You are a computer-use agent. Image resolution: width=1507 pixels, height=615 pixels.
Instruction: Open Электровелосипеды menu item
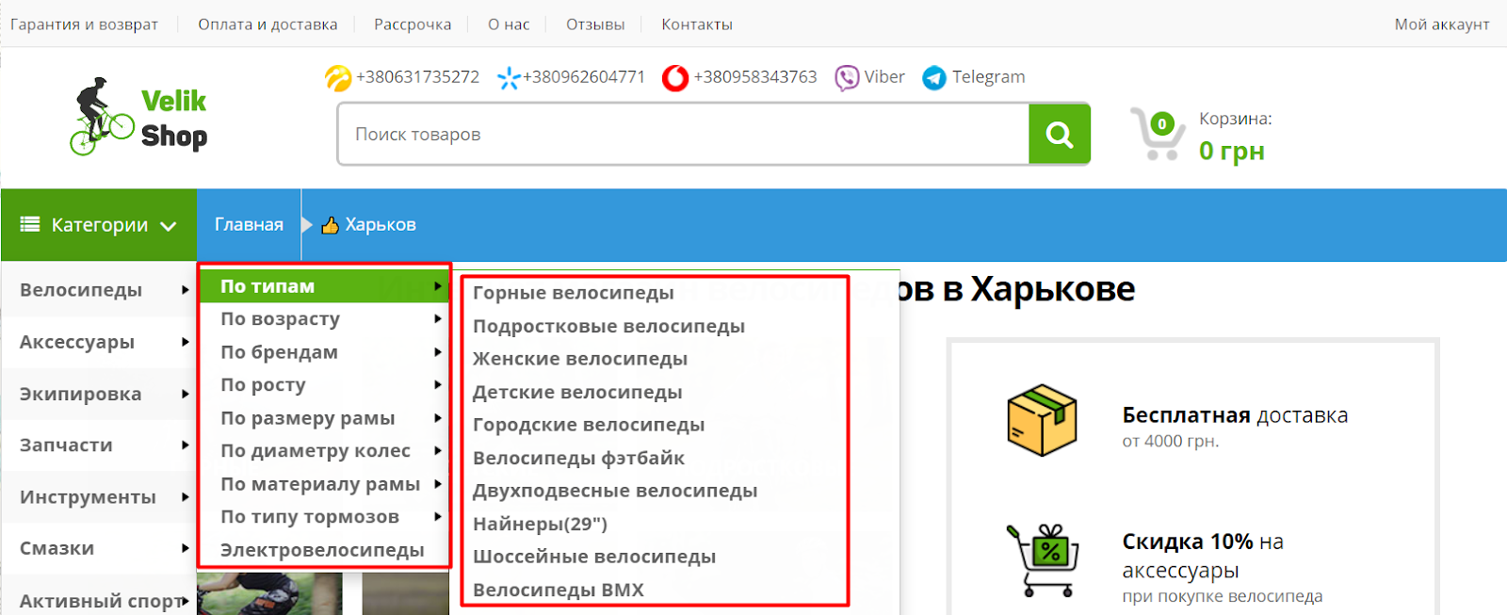click(324, 550)
